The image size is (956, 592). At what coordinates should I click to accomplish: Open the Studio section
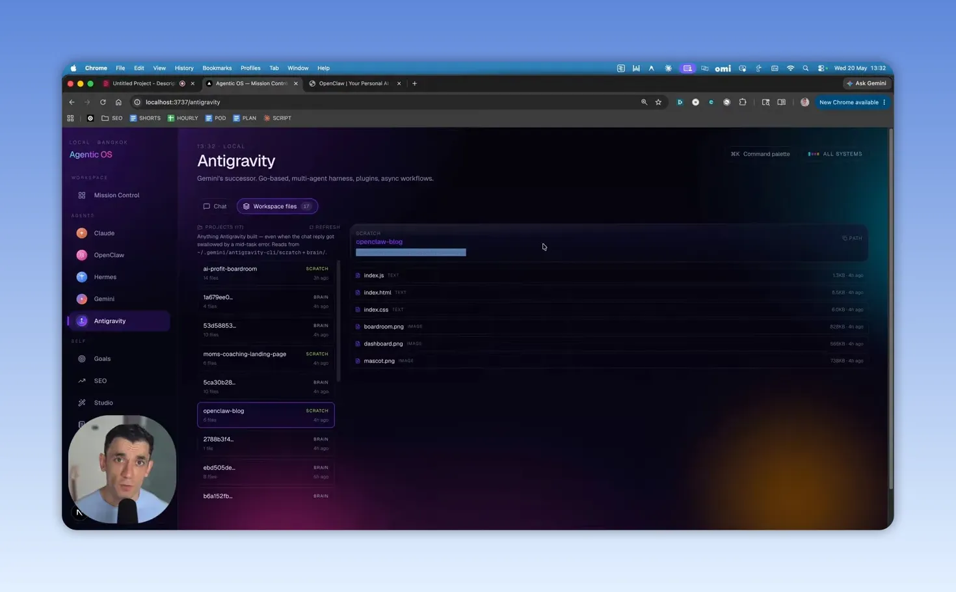click(118, 403)
